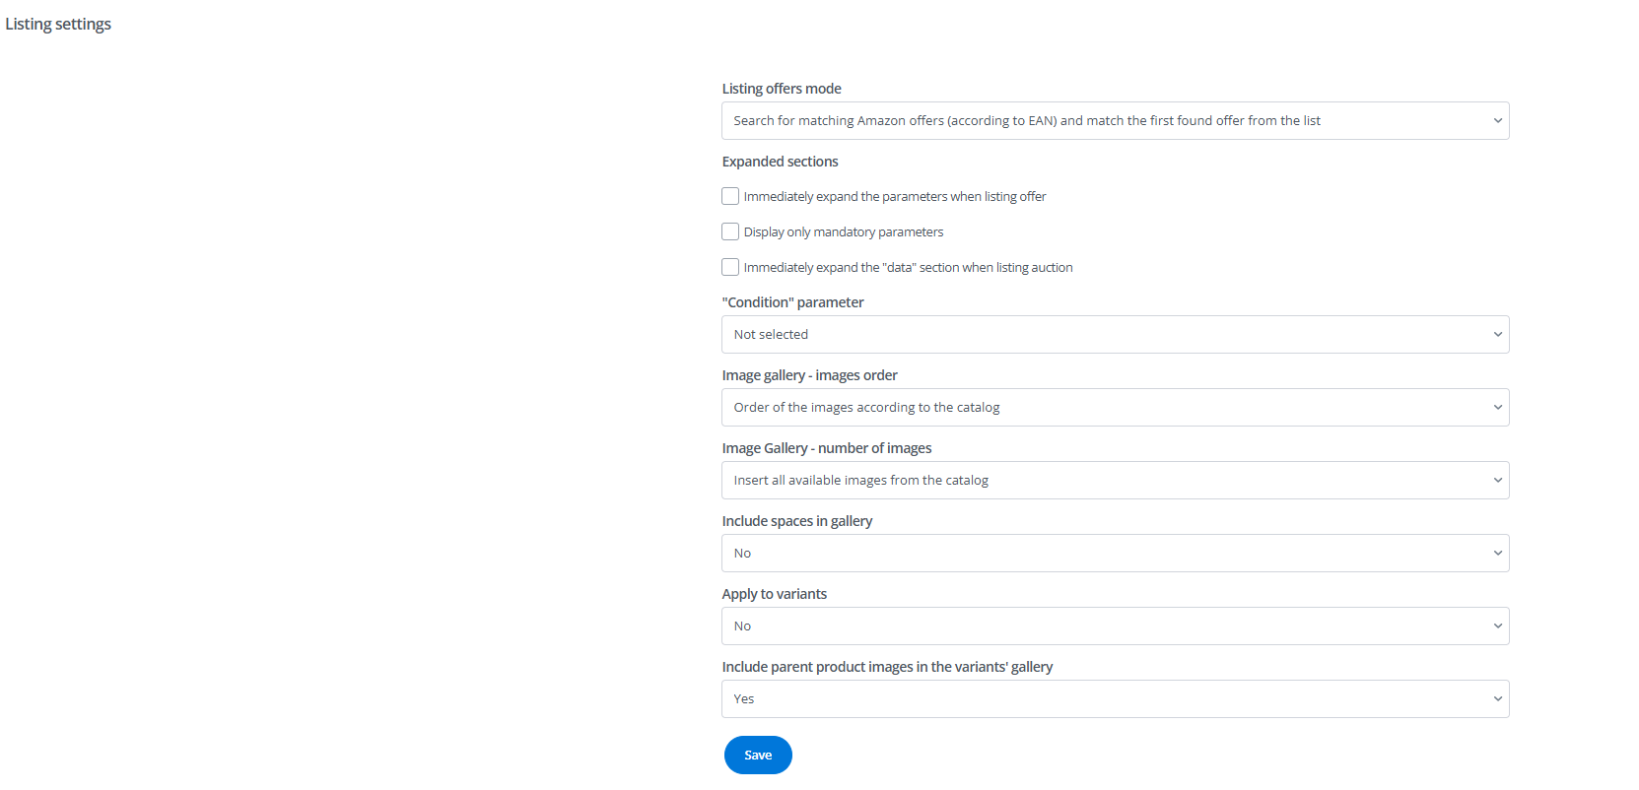1639x790 pixels.
Task: Open the Apply to variants dropdown
Action: pos(1115,626)
